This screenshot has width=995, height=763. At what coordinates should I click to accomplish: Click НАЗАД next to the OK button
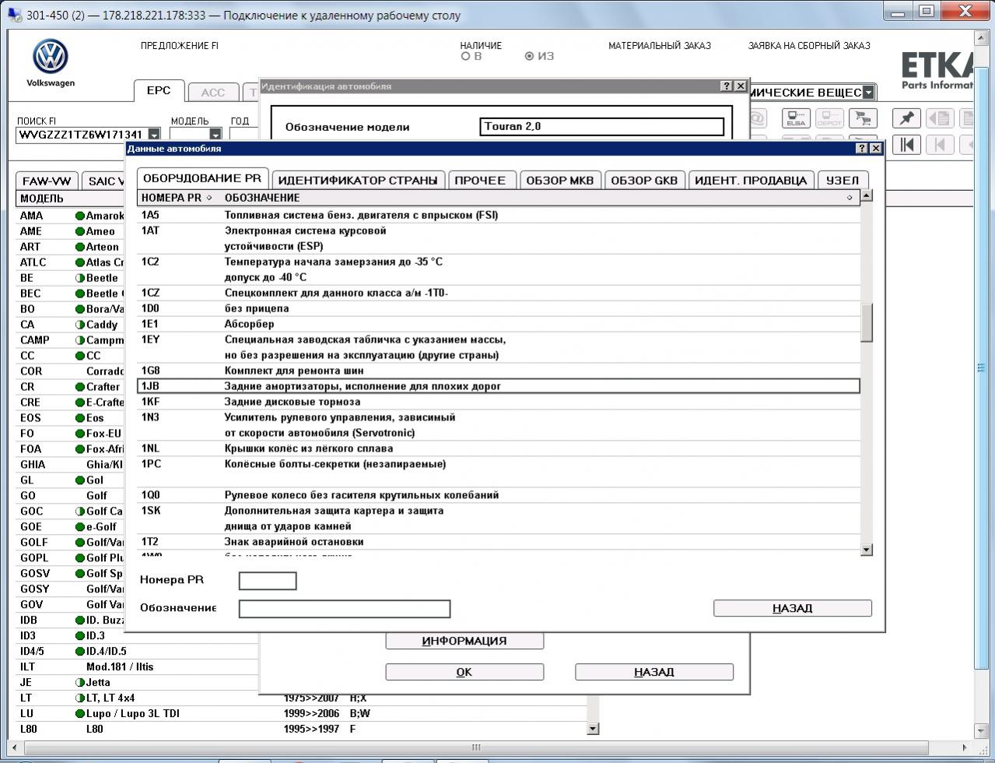coord(654,672)
